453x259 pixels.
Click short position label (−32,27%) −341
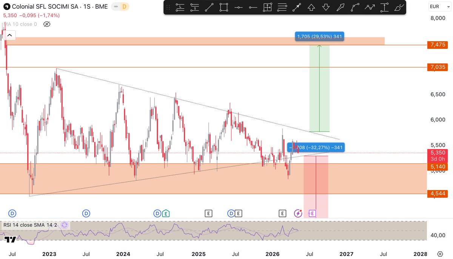coord(316,147)
